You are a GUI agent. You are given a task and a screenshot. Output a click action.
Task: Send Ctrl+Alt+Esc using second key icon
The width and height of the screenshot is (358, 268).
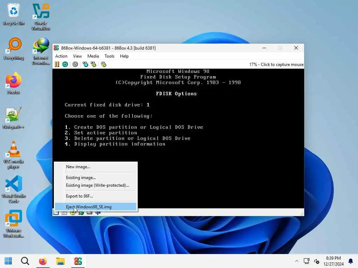click(93, 65)
